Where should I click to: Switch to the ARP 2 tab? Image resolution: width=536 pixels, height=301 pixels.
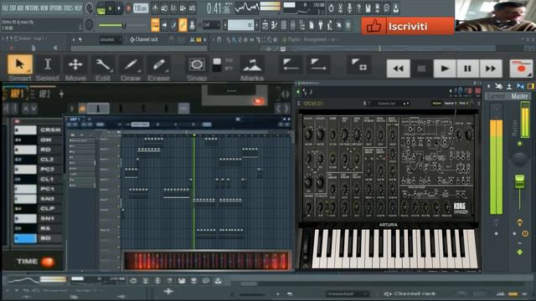point(44,94)
